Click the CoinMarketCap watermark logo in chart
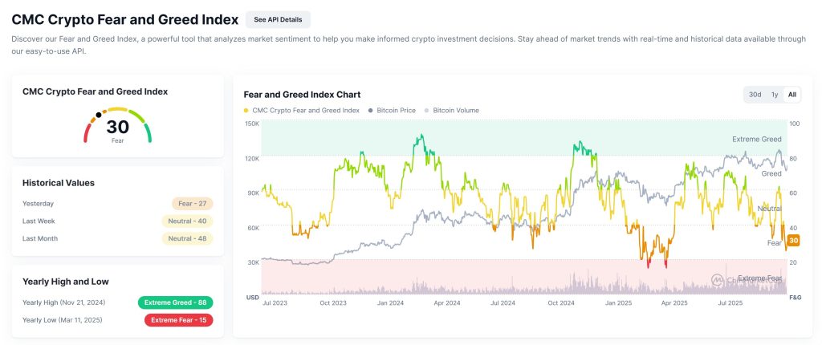Image resolution: width=822 pixels, height=345 pixels. [x=717, y=279]
